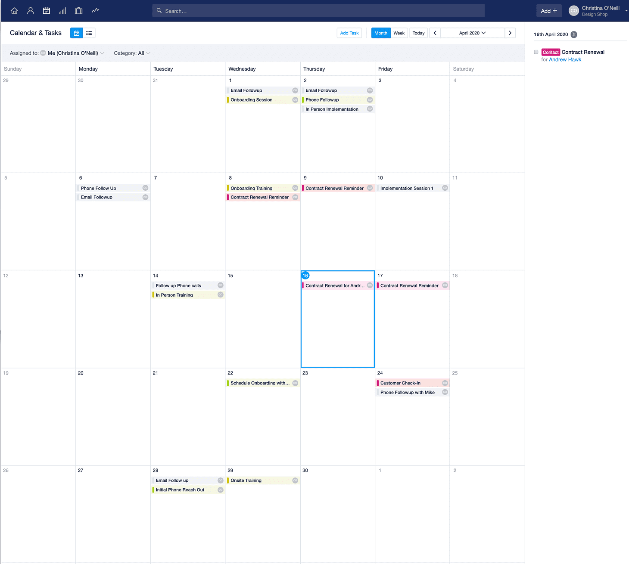This screenshot has width=629, height=564.
Task: Click Christina O'Neill avatar icon
Action: (574, 11)
